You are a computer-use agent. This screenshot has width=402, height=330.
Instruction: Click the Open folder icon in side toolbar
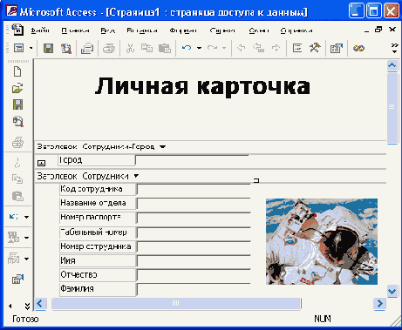tap(17, 88)
